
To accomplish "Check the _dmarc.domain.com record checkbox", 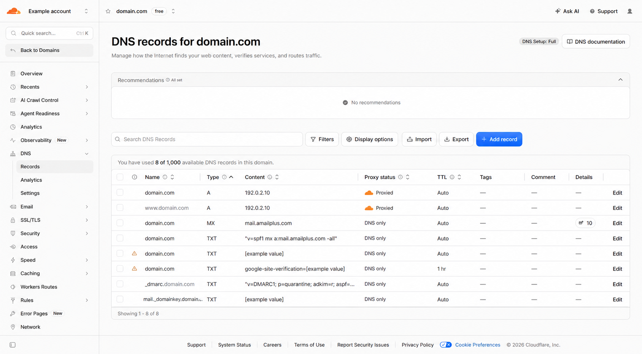I will [x=120, y=284].
